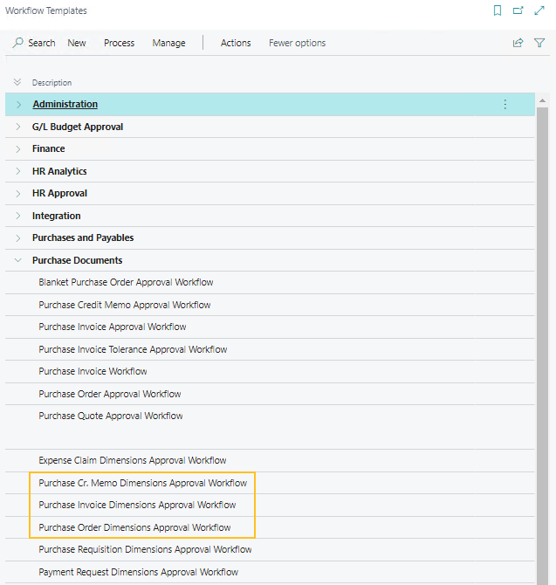Click Fewer options button
The image size is (556, 585).
297,43
